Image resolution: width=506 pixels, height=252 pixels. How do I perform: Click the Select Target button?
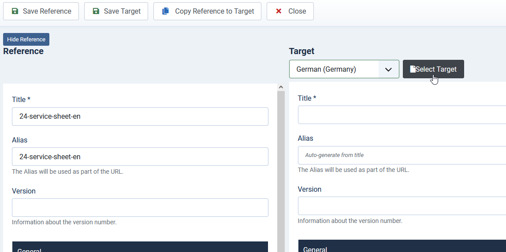433,69
